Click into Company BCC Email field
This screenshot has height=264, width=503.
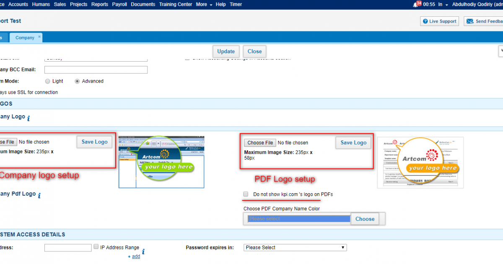tap(96, 70)
